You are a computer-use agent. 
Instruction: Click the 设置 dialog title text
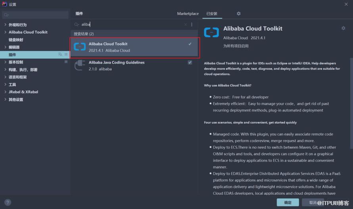click(12, 4)
